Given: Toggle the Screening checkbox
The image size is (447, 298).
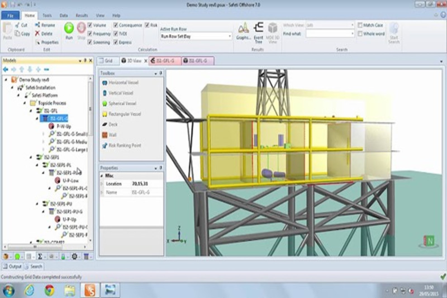Looking at the screenshot, I should [90, 42].
